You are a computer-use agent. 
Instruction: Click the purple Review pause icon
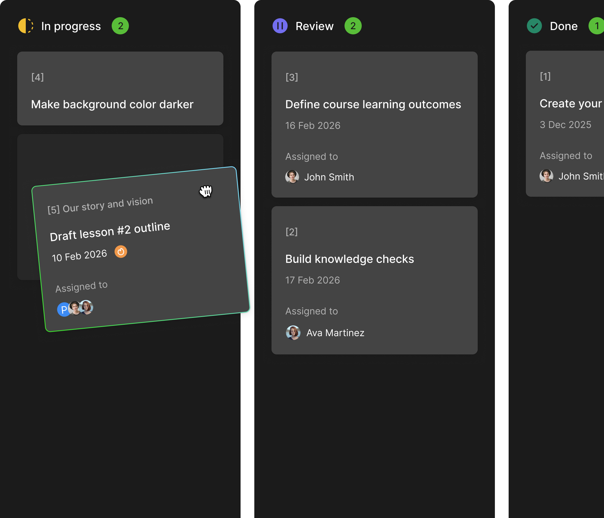point(280,26)
